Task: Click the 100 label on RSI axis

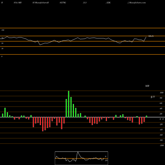Action: [3, 30]
